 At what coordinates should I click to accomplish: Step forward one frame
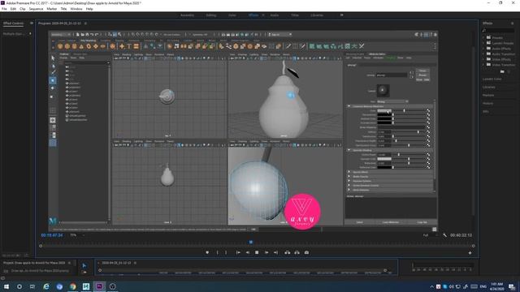pos(266,252)
